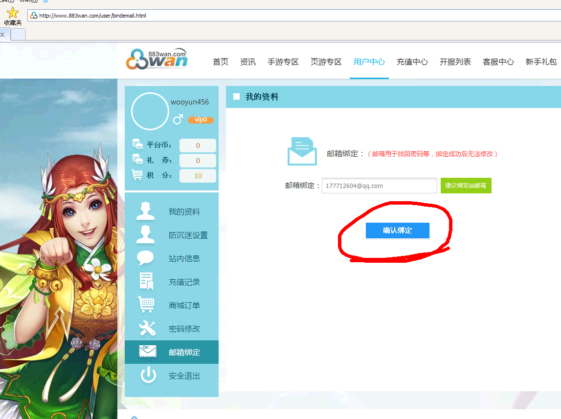Click the 收藏夹 favorites label

coord(13,23)
